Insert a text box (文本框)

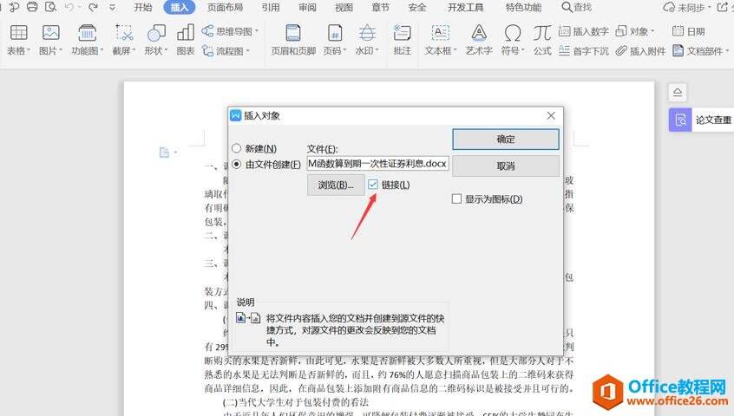point(440,40)
